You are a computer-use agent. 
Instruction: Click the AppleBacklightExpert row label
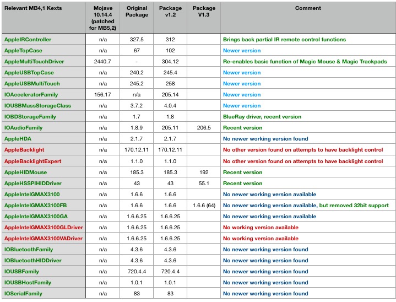pyautogui.click(x=33, y=161)
